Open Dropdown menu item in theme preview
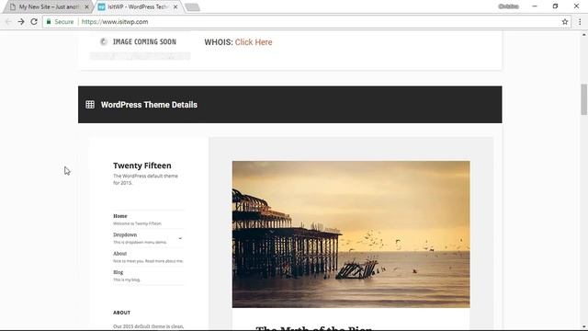 point(125,234)
